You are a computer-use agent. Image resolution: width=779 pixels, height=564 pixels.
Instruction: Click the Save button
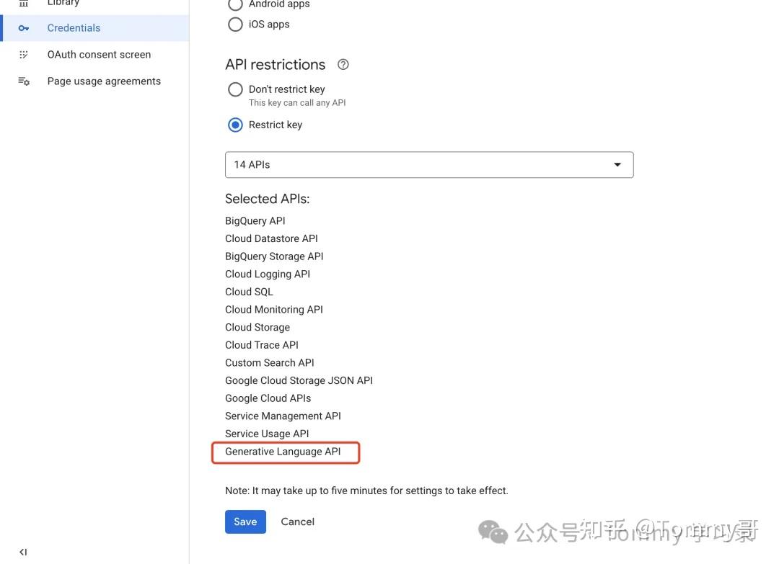[245, 522]
